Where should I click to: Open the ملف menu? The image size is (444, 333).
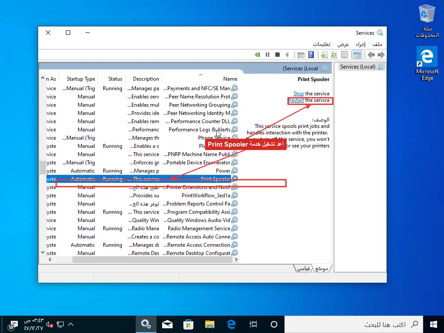378,44
